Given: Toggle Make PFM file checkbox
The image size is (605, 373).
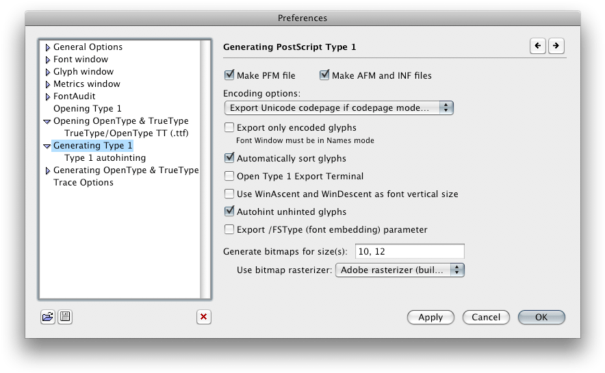Looking at the screenshot, I should coord(230,75).
